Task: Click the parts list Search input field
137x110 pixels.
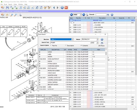Action: [x=101, y=15]
